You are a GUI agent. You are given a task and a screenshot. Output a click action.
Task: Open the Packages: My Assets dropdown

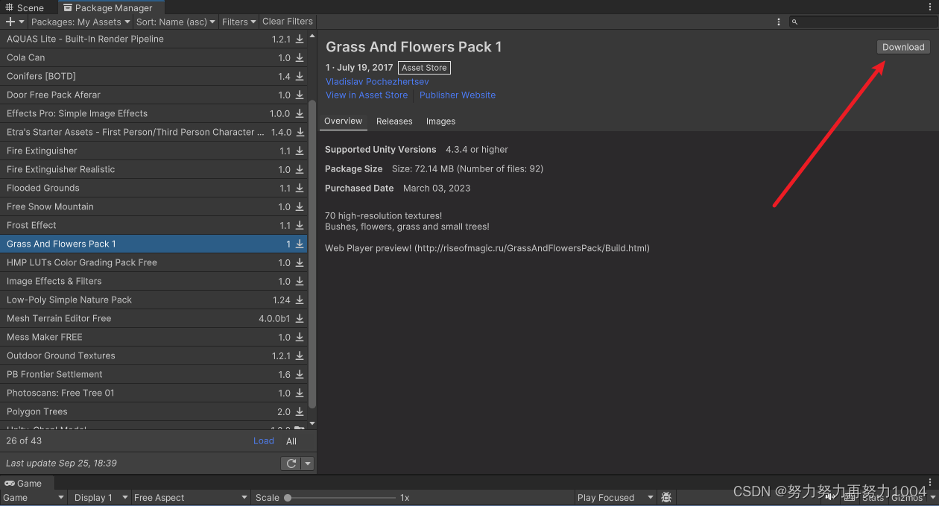click(80, 22)
